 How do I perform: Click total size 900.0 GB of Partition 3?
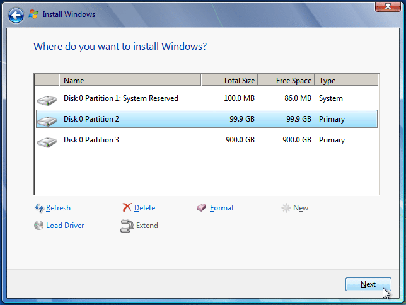point(240,140)
